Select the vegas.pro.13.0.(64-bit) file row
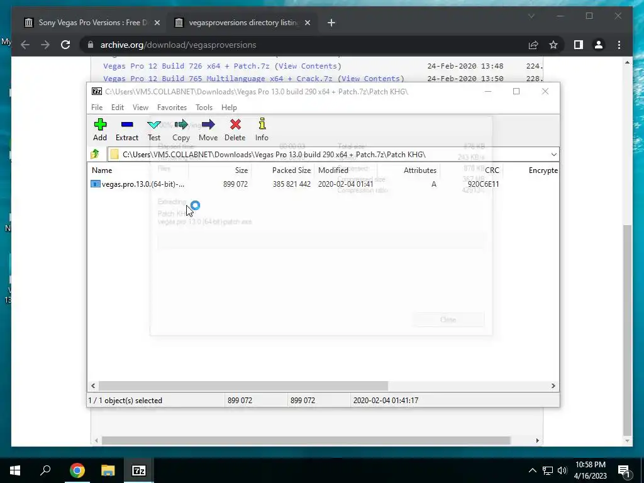The width and height of the screenshot is (644, 483). pos(323,184)
